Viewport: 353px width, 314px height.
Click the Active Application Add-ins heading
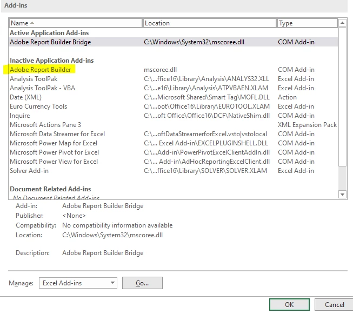(x=49, y=33)
